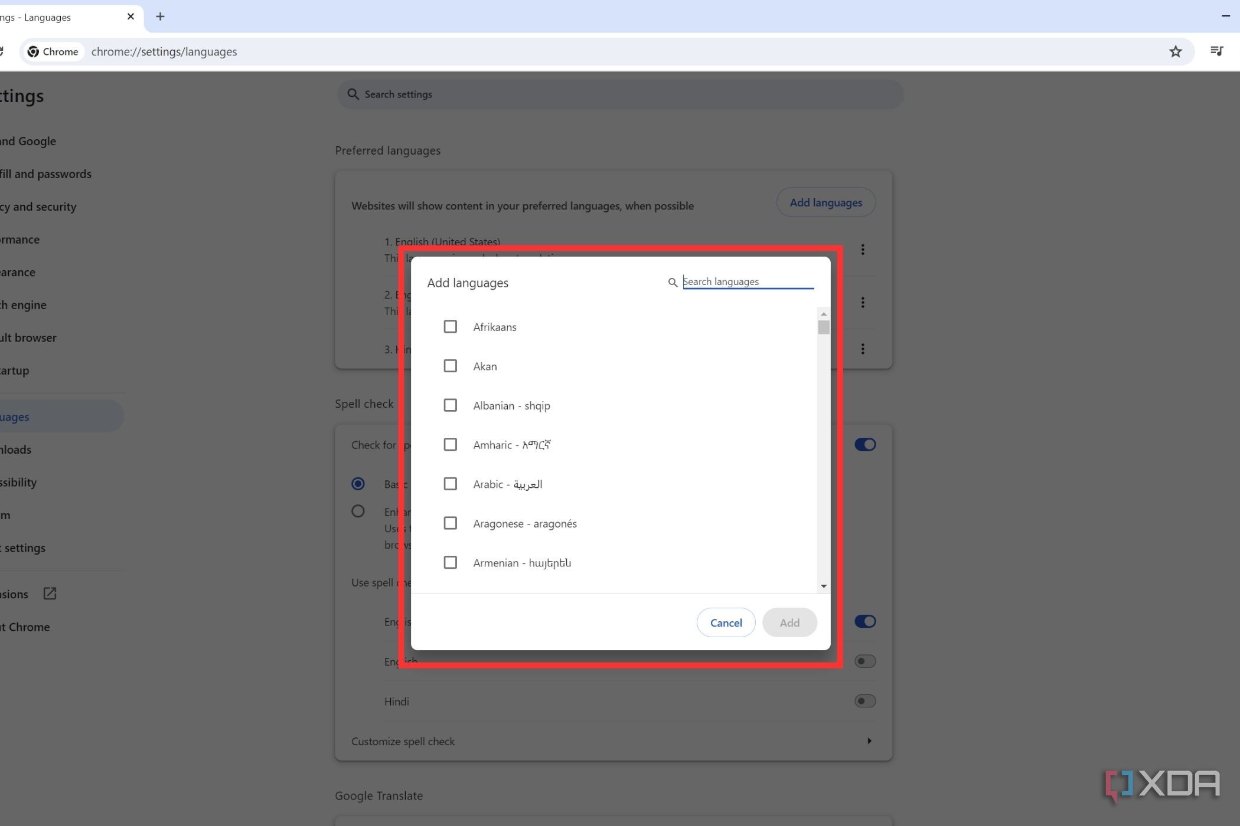The height and width of the screenshot is (826, 1240).
Task: Open the media controls icon in the toolbar
Action: 1216,51
